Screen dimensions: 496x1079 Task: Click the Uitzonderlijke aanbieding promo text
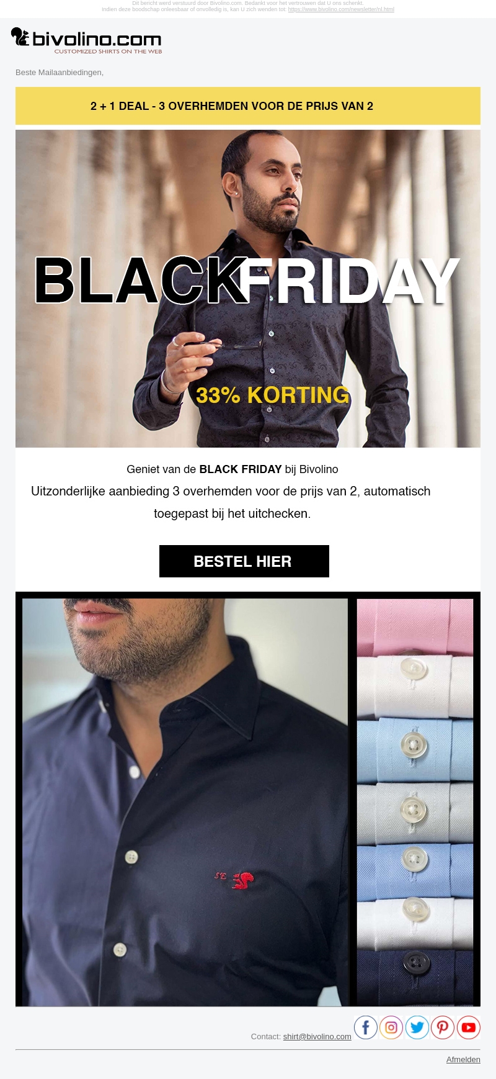pos(231,502)
